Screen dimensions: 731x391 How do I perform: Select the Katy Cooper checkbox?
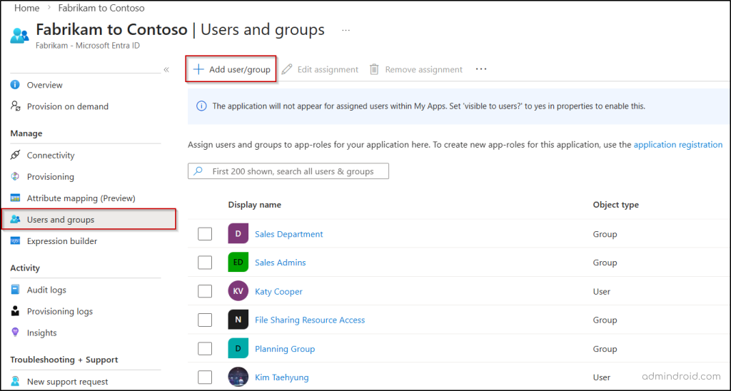coord(205,291)
